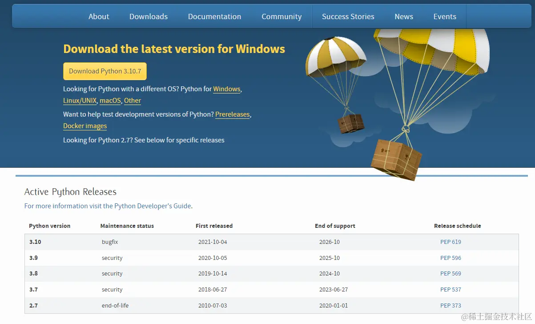
Task: Click the Maintenance status column header
Action: [127, 226]
